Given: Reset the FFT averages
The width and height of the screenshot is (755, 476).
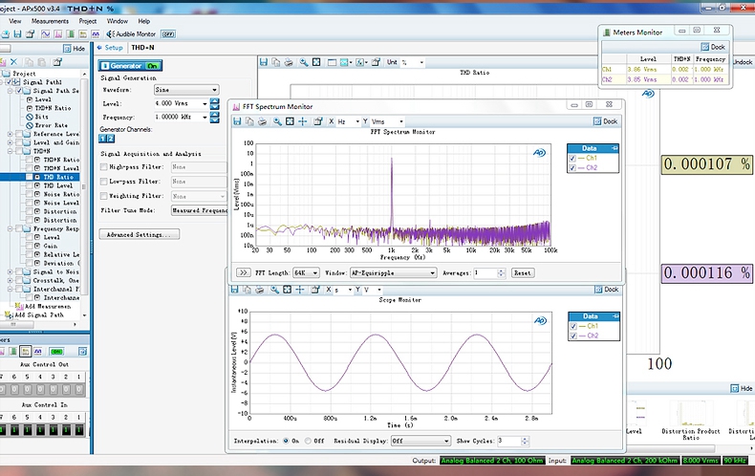Looking at the screenshot, I should [522, 272].
